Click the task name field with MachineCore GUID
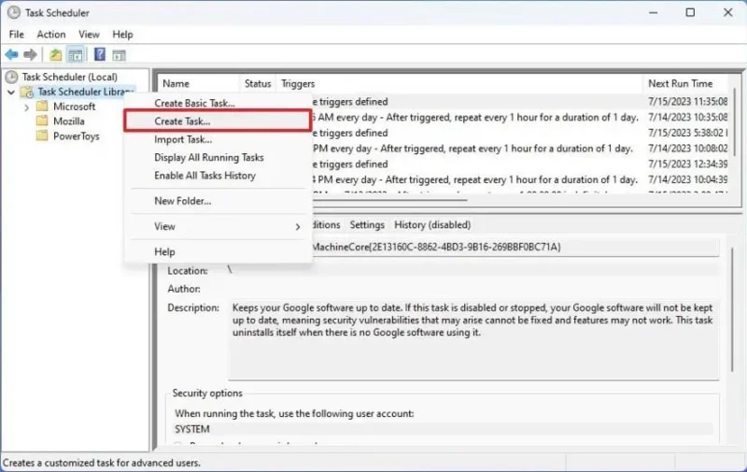747x472 pixels. tap(514, 247)
